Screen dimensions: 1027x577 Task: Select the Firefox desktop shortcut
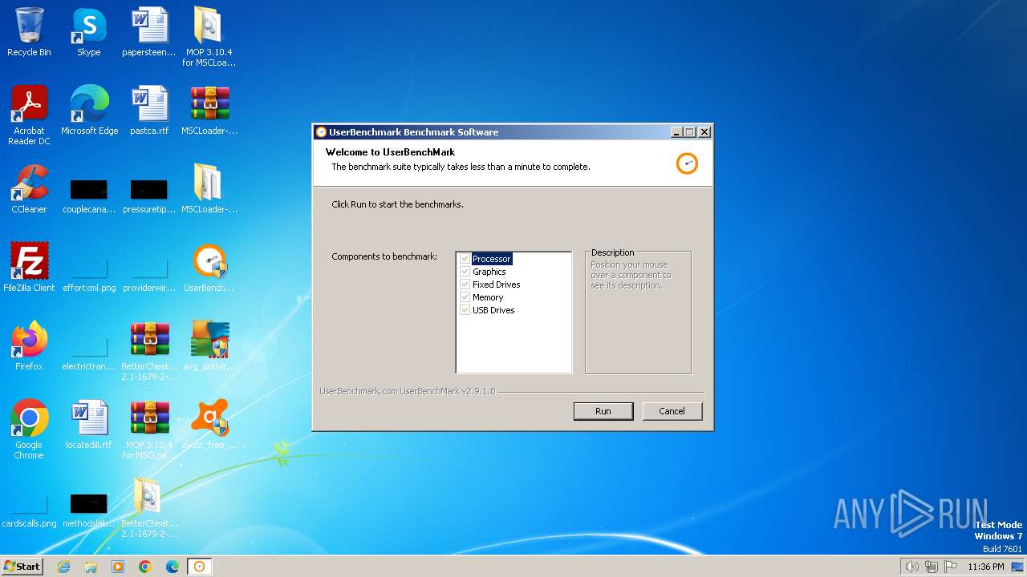coord(29,346)
